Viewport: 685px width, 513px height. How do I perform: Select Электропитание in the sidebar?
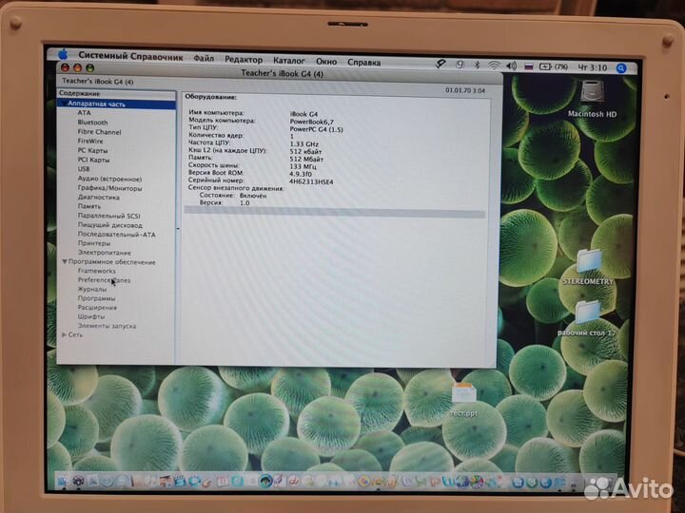coord(105,253)
